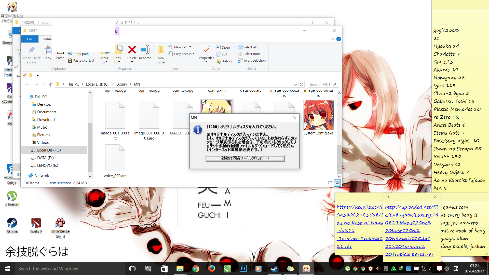Open the File tab

pos(29,39)
